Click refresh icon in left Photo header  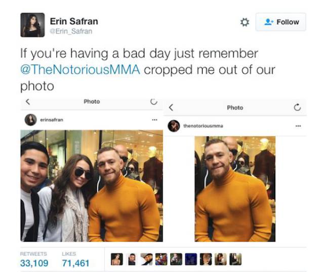click(154, 101)
